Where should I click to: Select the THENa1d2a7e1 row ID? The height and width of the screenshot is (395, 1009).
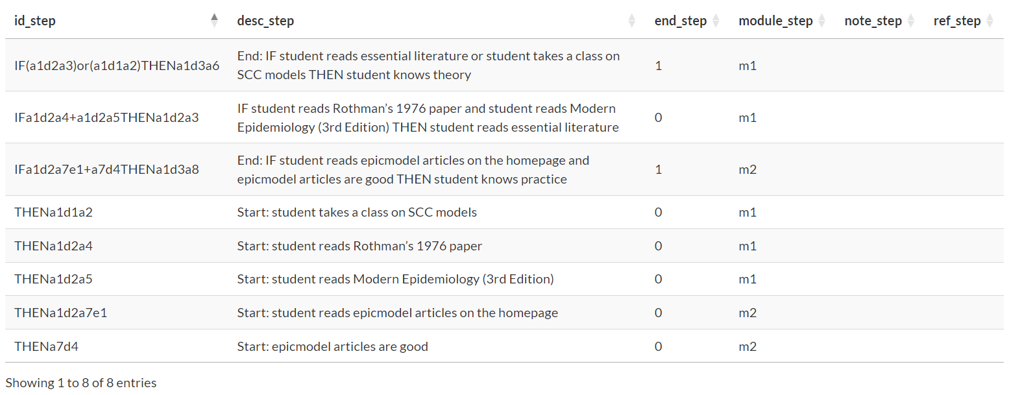(60, 313)
